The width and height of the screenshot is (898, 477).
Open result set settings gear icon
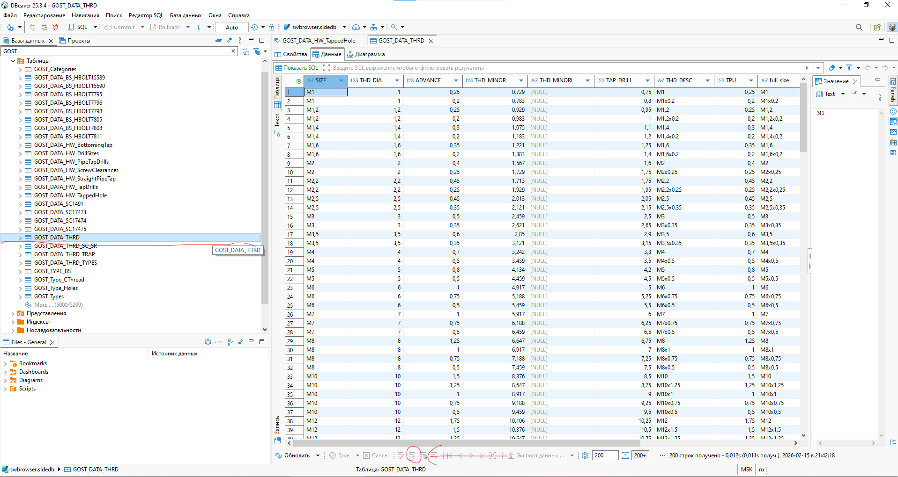tap(585, 455)
